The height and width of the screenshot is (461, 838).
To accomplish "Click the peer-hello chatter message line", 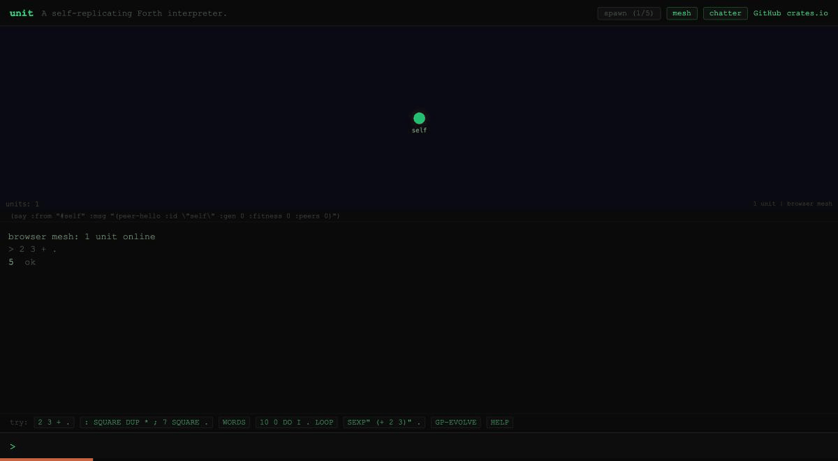I will coord(175,216).
